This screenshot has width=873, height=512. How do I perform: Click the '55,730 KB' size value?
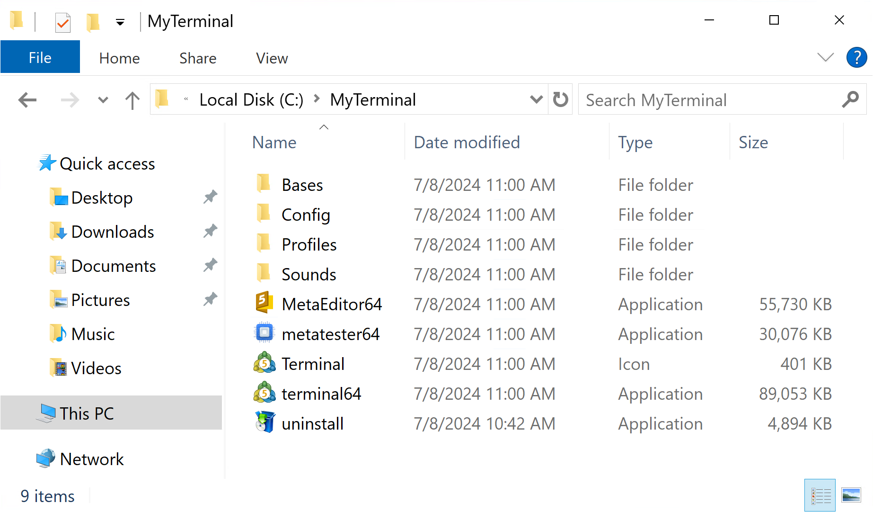tap(795, 304)
